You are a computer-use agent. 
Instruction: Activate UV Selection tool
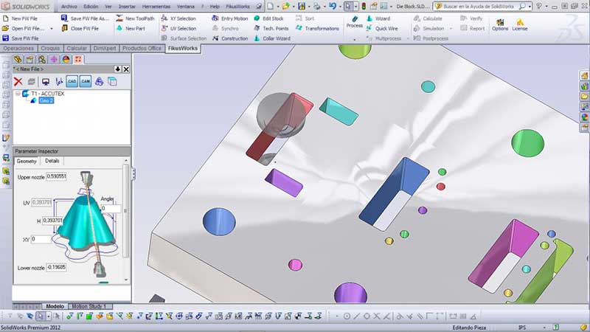(178, 28)
